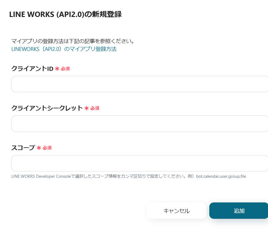
Task: Select the LINE WORKS (API2.0)の新規登録 heading
Action: (66, 14)
